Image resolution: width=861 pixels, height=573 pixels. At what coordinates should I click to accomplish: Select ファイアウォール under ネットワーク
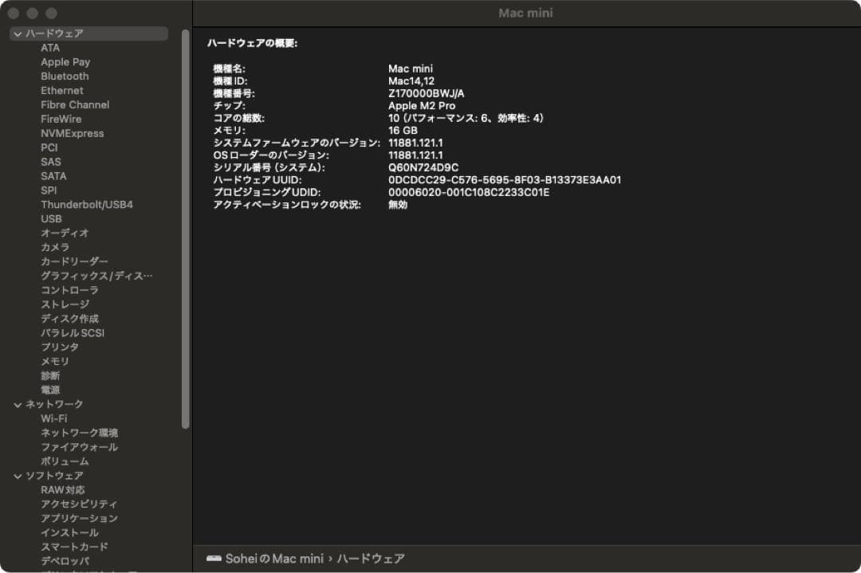[79, 446]
